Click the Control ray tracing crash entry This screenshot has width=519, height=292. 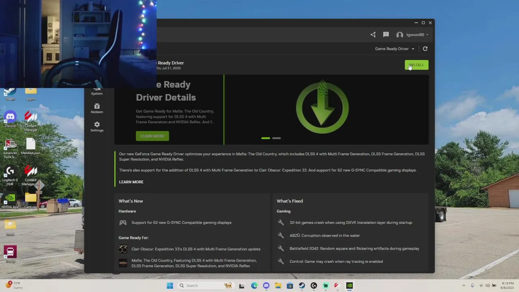click(x=336, y=262)
